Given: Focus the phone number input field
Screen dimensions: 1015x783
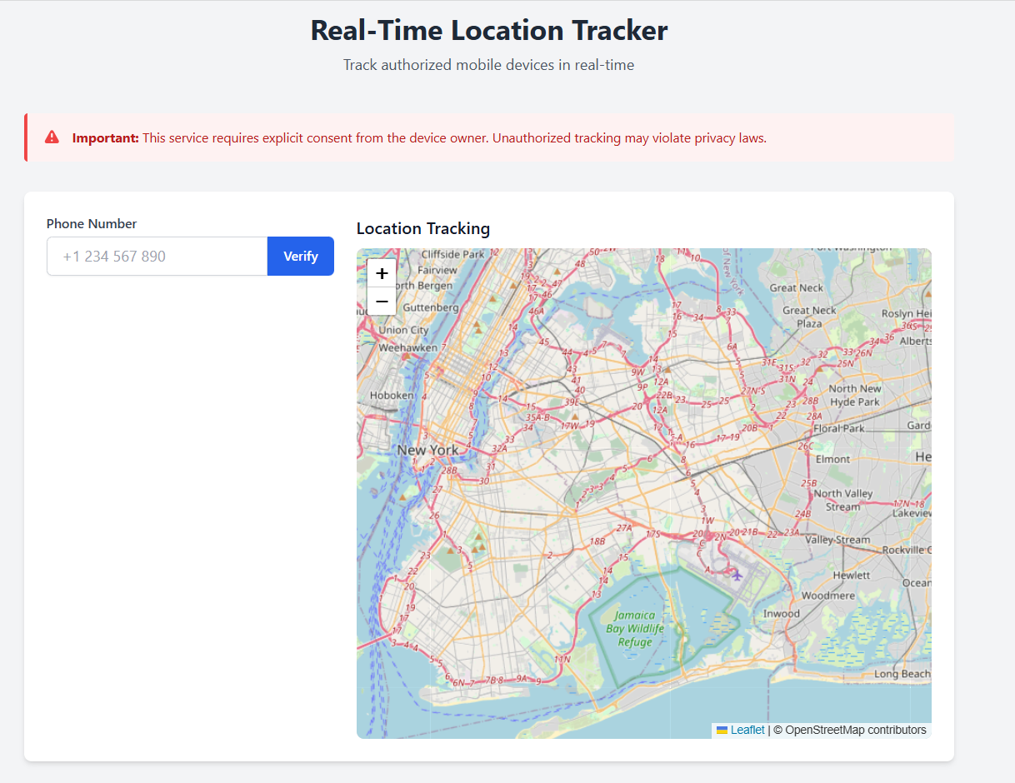Looking at the screenshot, I should [x=157, y=257].
